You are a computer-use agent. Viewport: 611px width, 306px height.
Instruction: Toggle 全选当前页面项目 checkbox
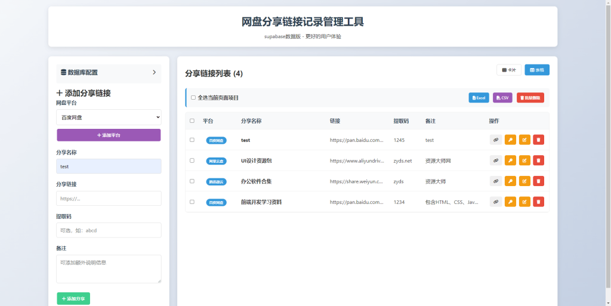coord(193,98)
